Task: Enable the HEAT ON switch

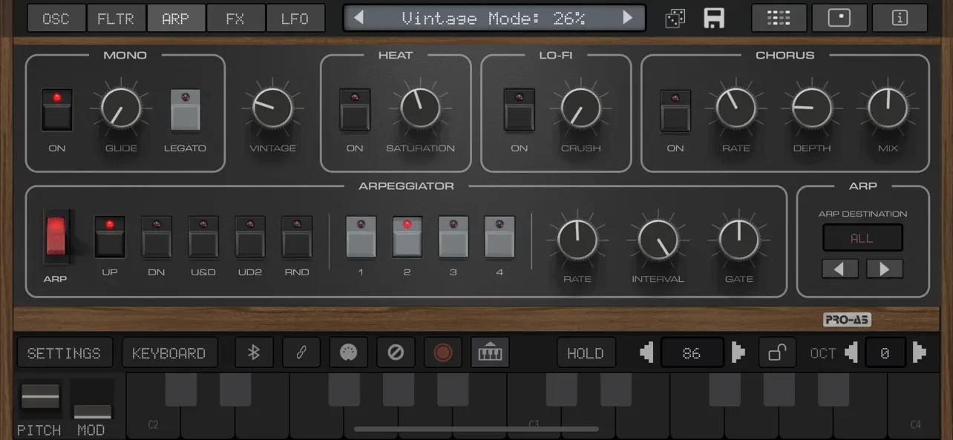Action: (355, 110)
